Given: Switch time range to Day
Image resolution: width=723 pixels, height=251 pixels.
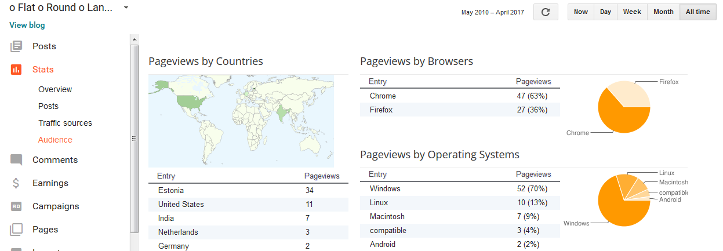Looking at the screenshot, I should point(605,12).
